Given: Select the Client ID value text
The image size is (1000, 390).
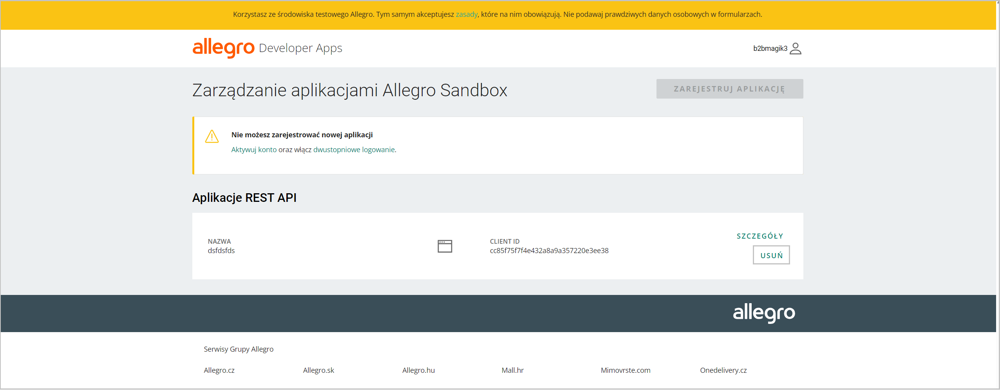Looking at the screenshot, I should pos(549,251).
